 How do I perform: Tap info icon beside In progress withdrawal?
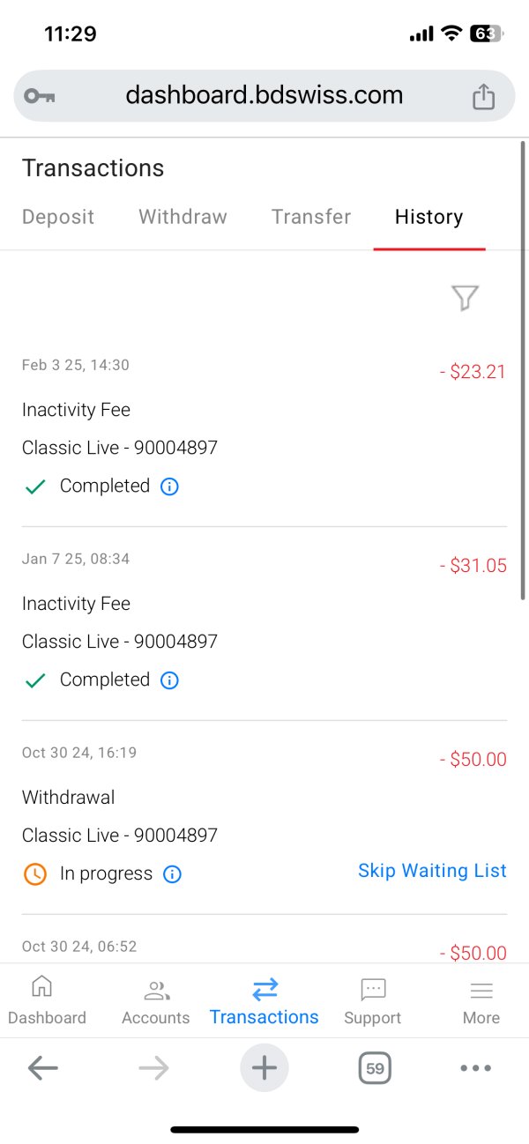(x=173, y=874)
